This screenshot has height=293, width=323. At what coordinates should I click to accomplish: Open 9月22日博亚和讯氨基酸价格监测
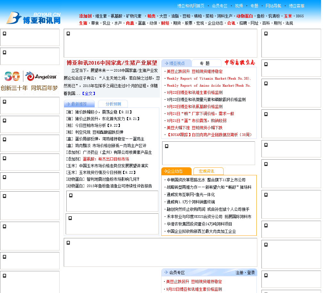[x=195, y=107]
